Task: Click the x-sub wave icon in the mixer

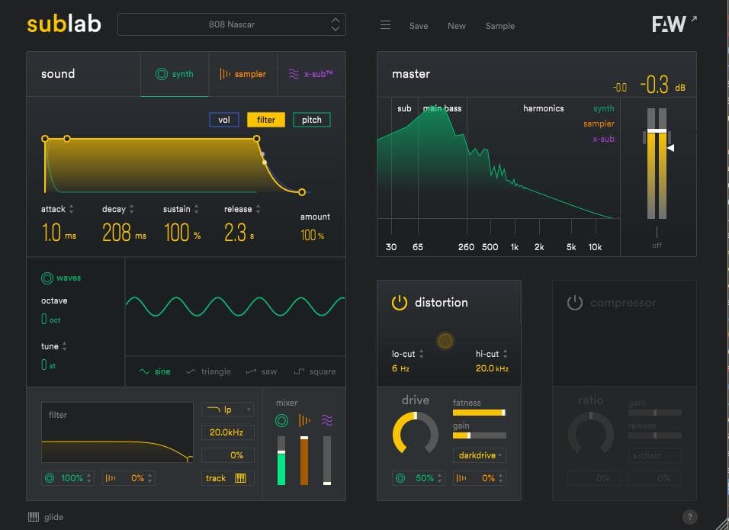Action: 327,421
